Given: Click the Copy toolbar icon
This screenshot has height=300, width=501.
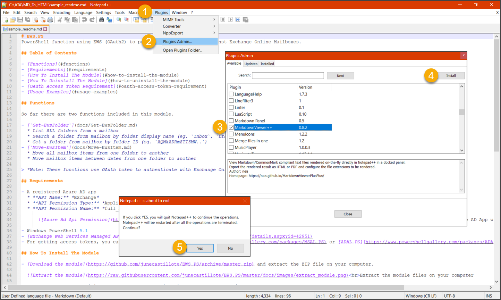Looking at the screenshot, I should [x=67, y=19].
